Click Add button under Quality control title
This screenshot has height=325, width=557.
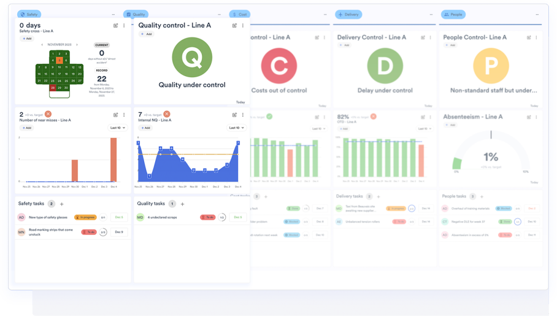pyautogui.click(x=146, y=34)
